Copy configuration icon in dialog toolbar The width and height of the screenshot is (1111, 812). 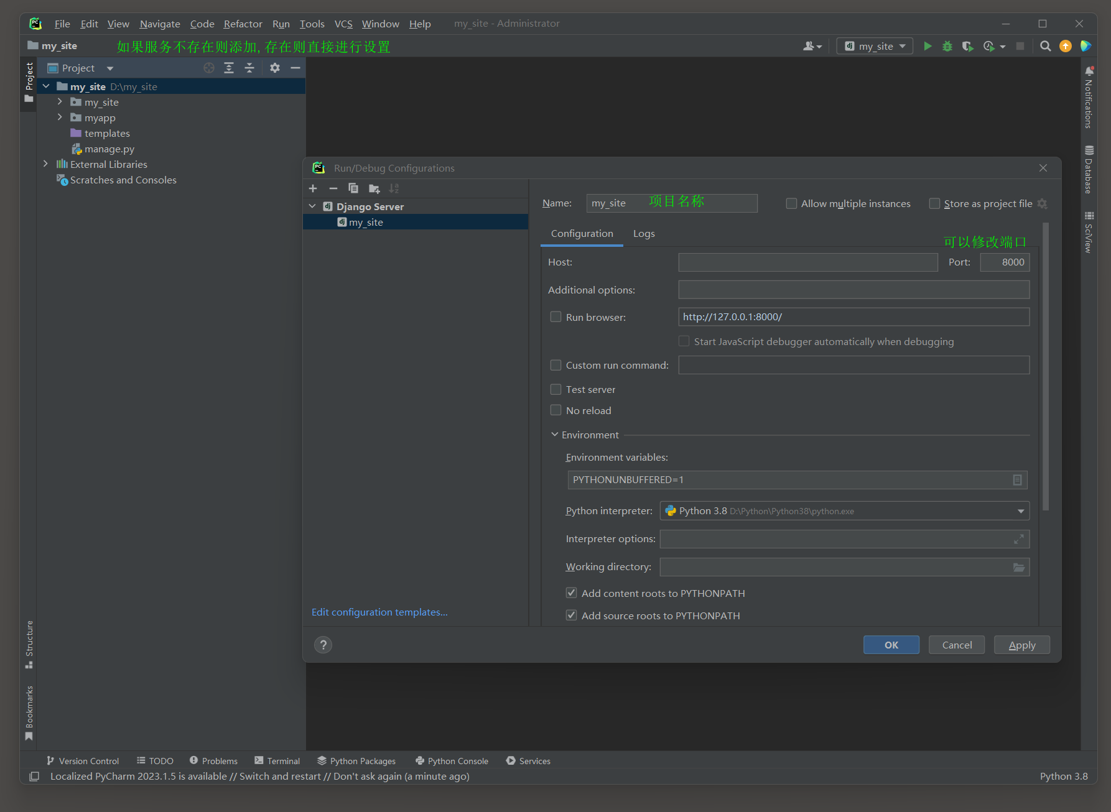(x=353, y=188)
